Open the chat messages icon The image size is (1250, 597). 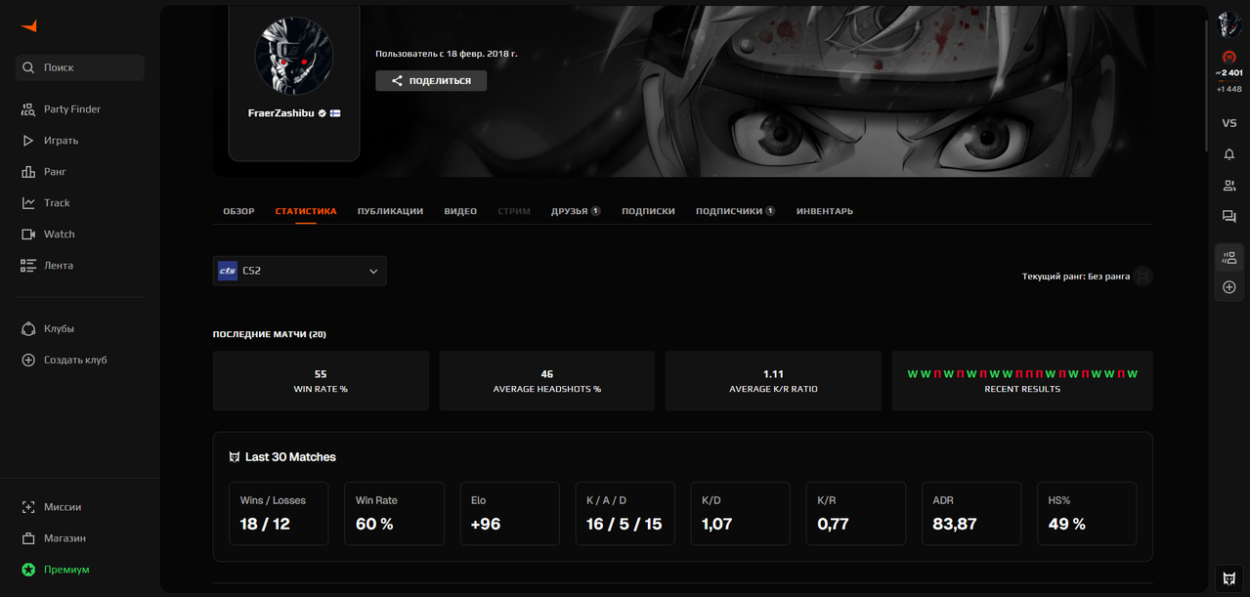click(x=1229, y=217)
